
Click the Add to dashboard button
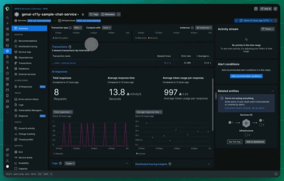point(255,142)
